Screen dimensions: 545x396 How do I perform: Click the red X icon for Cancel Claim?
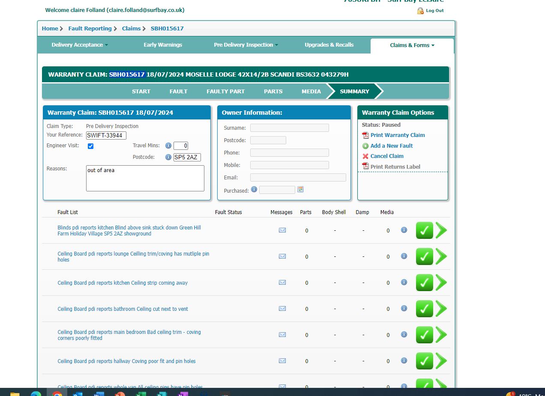pyautogui.click(x=365, y=156)
